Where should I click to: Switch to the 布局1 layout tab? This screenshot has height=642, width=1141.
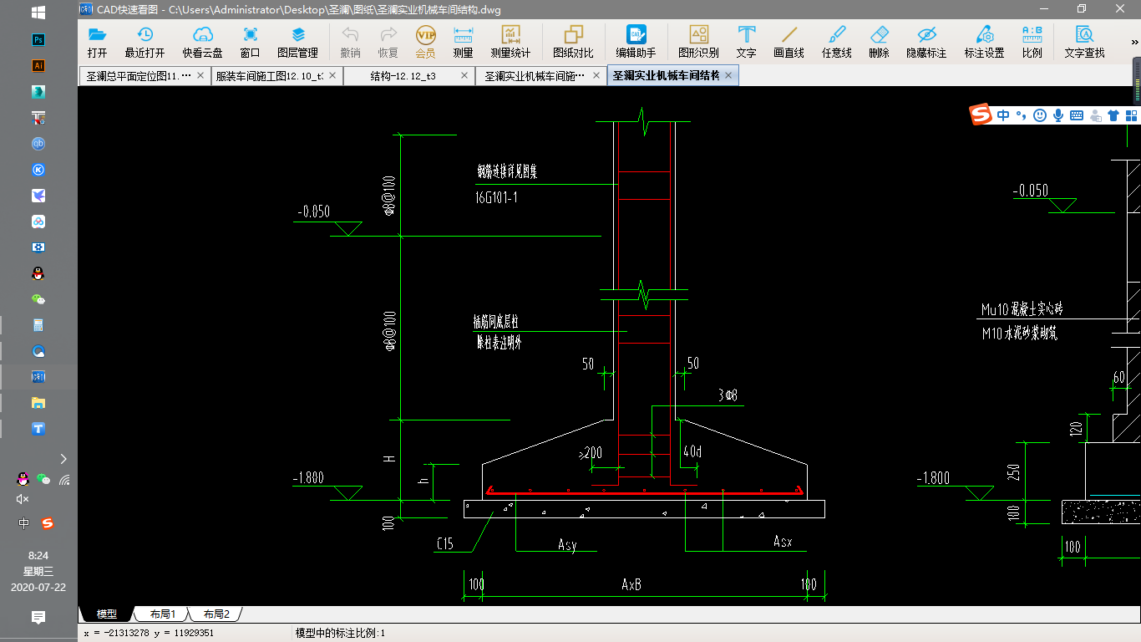tap(162, 614)
